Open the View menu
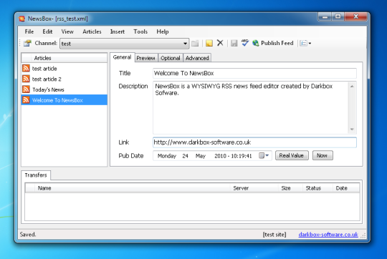 tap(67, 31)
